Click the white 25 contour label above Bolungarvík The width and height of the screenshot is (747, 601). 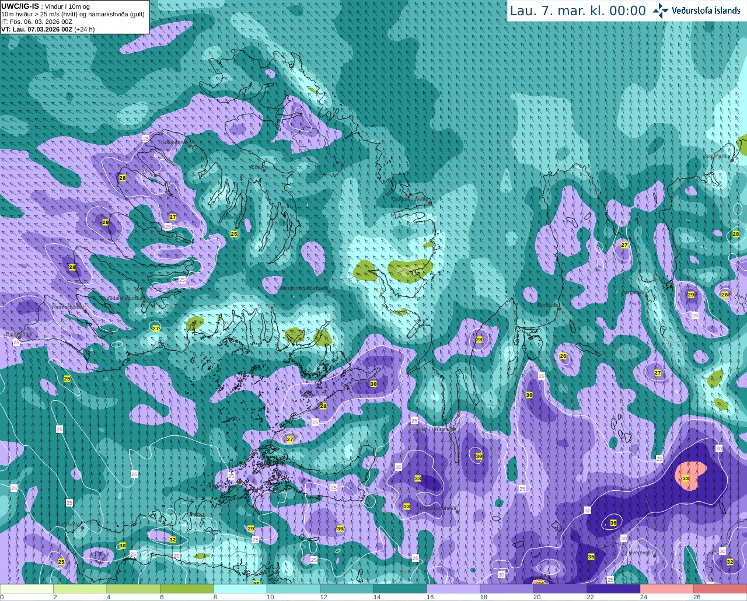click(x=146, y=138)
